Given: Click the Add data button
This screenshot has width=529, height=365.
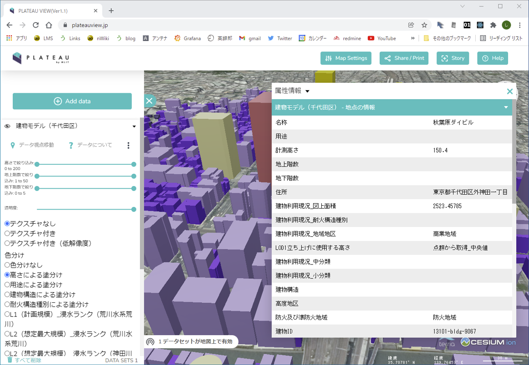Looking at the screenshot, I should pos(72,101).
